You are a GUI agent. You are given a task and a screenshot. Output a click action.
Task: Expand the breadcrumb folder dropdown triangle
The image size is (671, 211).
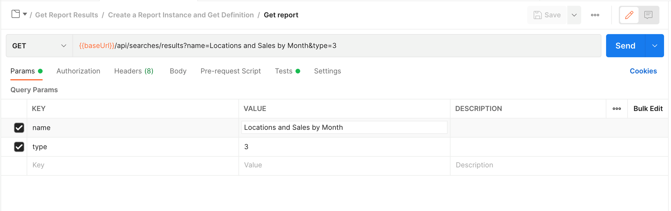pos(25,14)
